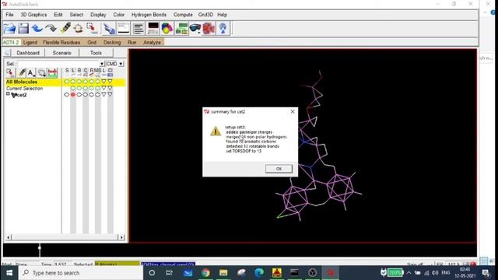The height and width of the screenshot is (280, 498).
Task: Open the 3D Graphics menu
Action: tap(33, 15)
